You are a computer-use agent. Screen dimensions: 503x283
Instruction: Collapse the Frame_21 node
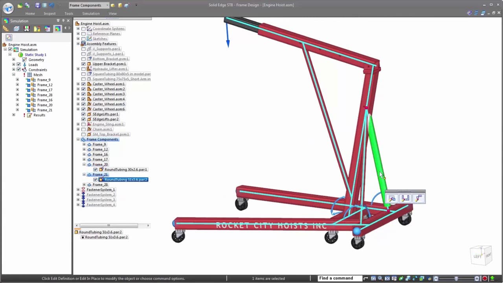point(84,175)
